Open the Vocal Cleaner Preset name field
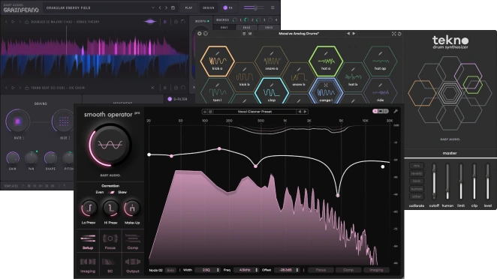The image size is (497, 279). pyautogui.click(x=255, y=112)
